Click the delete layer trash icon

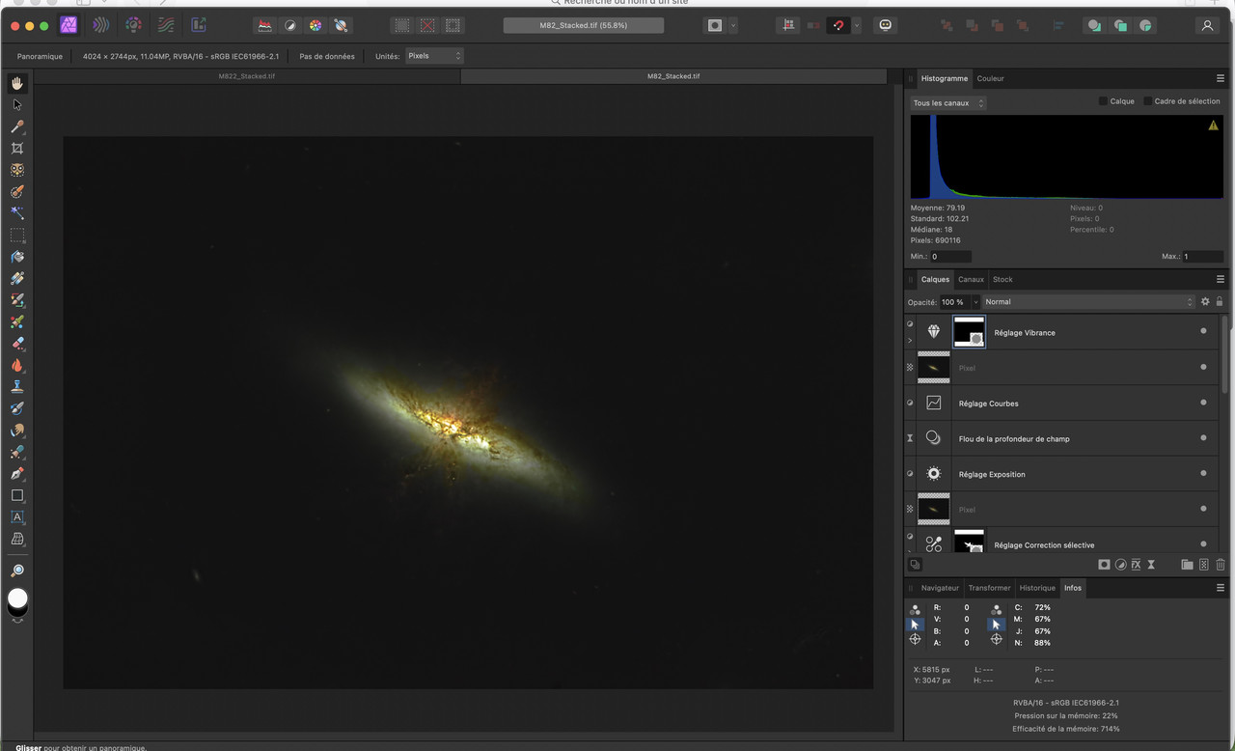click(1221, 565)
